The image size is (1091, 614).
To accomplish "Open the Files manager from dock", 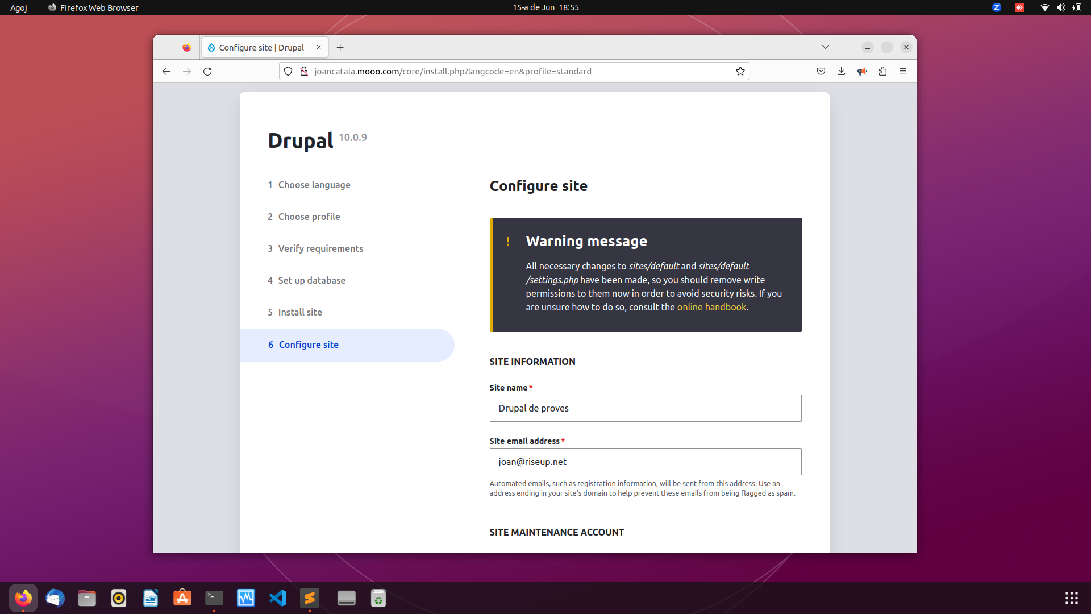I will click(87, 598).
